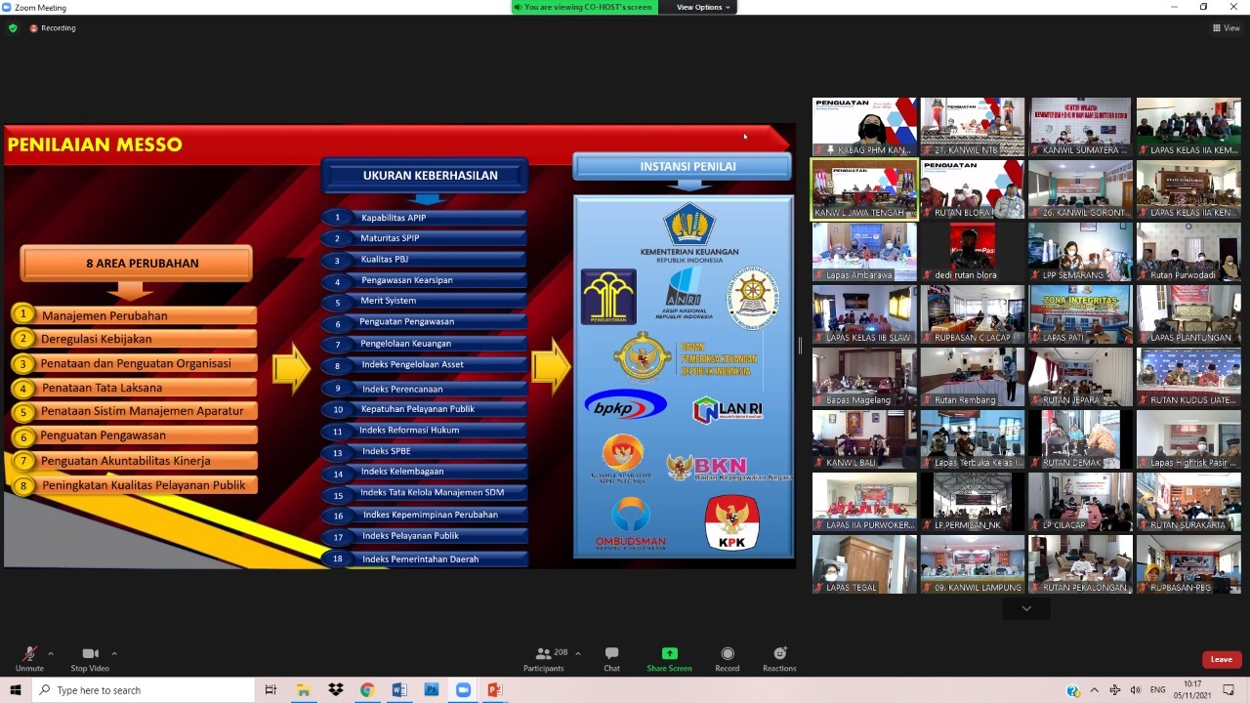Click the green Share Screen icon
The width and height of the screenshot is (1250, 703).
point(669,654)
